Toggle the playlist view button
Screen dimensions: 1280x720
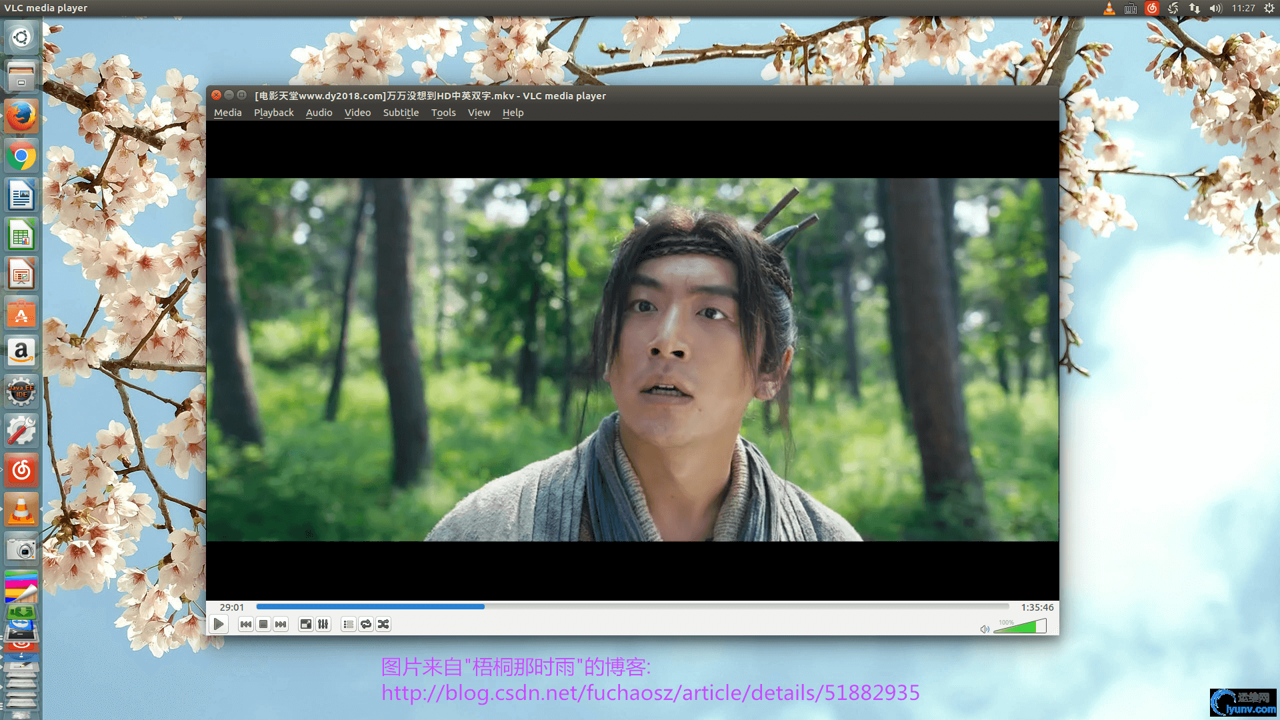(x=349, y=625)
